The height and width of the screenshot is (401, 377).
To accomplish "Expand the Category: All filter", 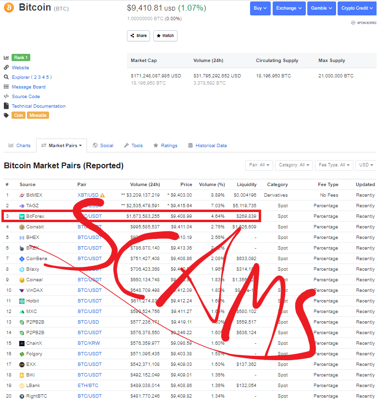I will pyautogui.click(x=294, y=165).
